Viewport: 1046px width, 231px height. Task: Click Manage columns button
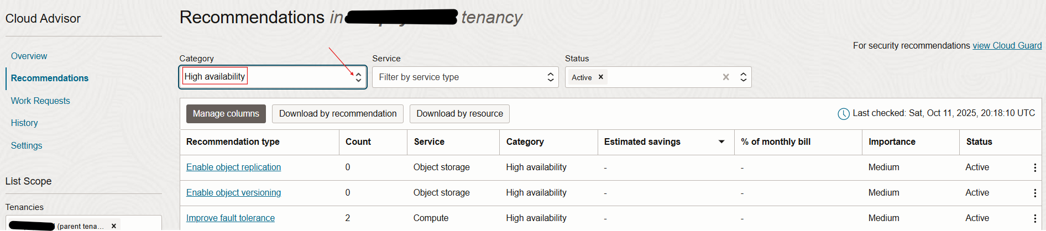click(x=226, y=114)
